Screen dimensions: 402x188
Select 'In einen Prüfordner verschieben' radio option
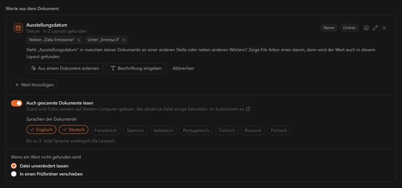click(14, 174)
